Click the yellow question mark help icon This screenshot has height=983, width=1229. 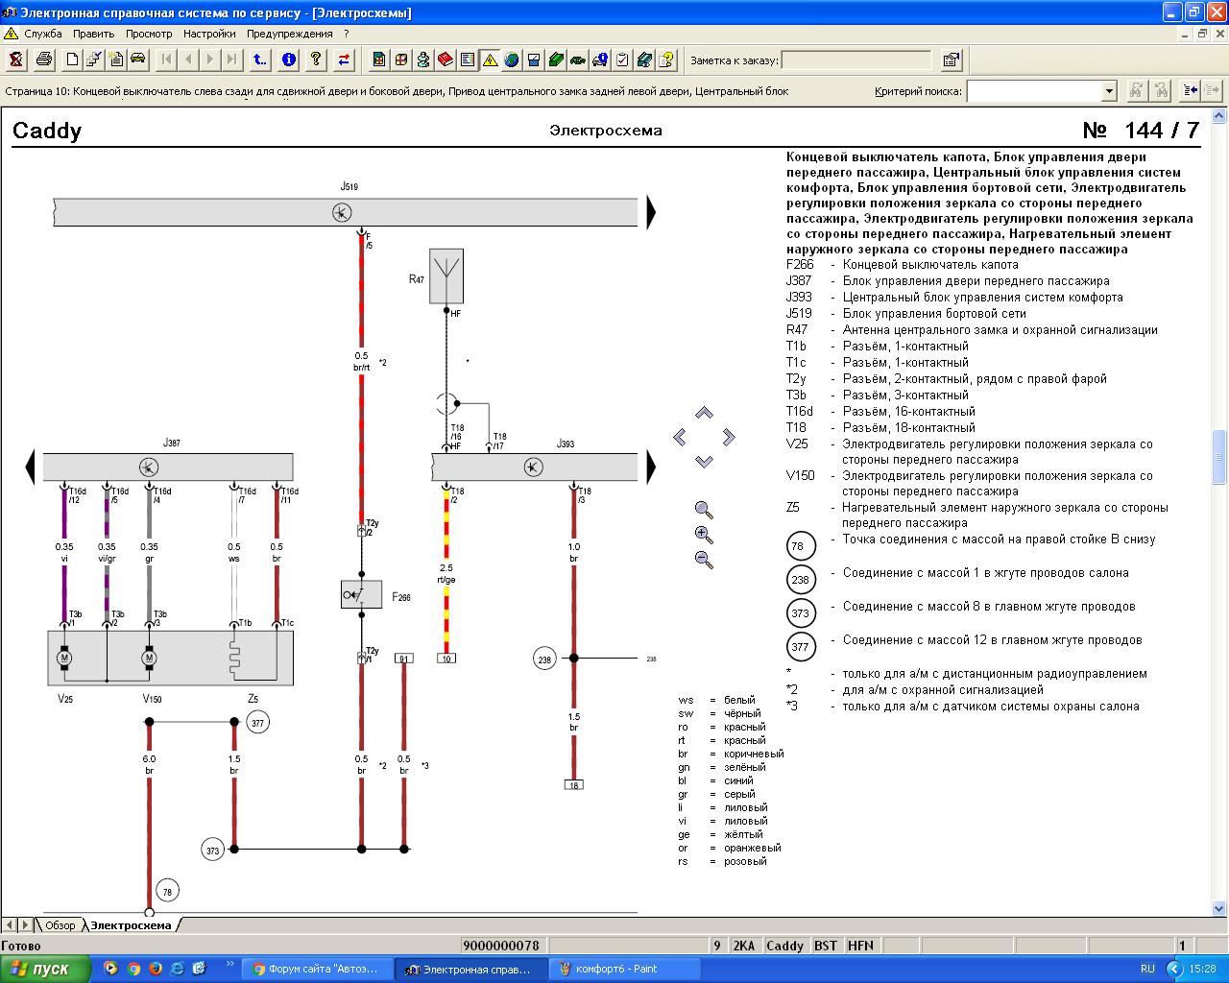pos(316,60)
